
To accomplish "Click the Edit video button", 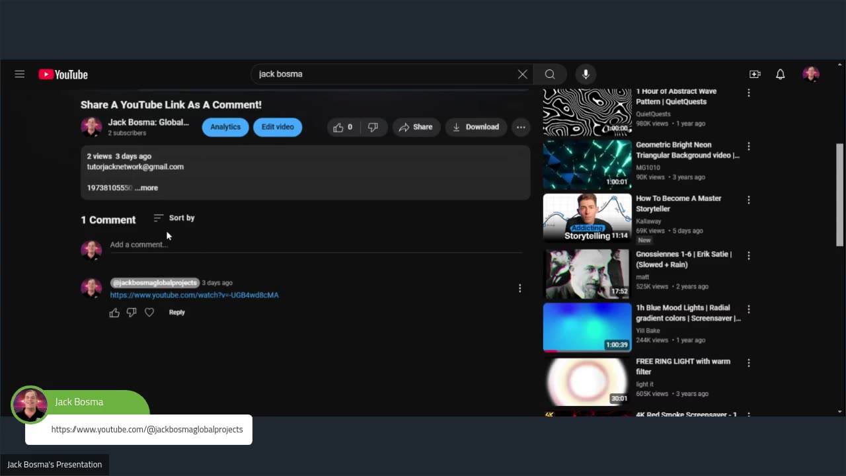I will pos(278,127).
